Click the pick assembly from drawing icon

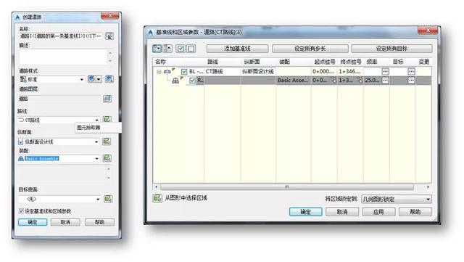click(x=107, y=158)
